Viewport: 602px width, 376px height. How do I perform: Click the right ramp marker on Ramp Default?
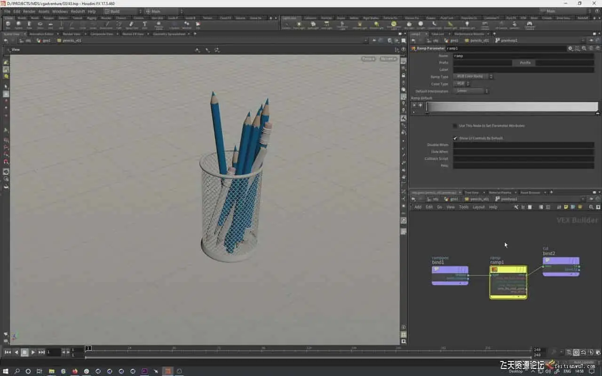click(597, 113)
